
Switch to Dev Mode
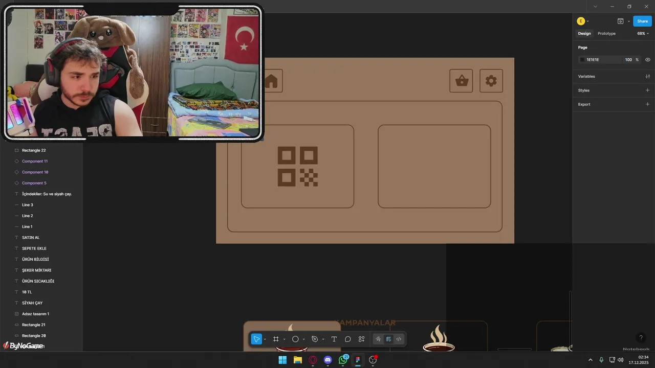(399, 339)
